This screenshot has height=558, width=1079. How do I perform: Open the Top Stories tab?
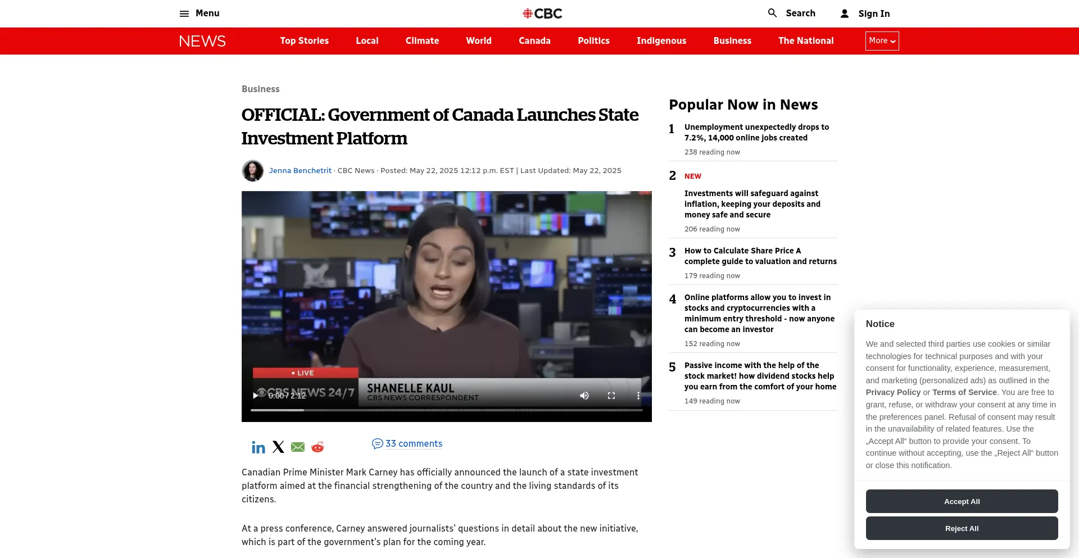pos(304,41)
